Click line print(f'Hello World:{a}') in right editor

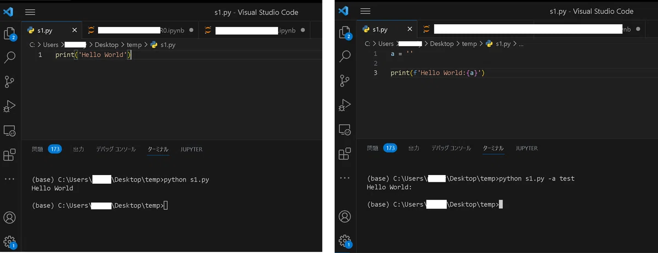[438, 72]
